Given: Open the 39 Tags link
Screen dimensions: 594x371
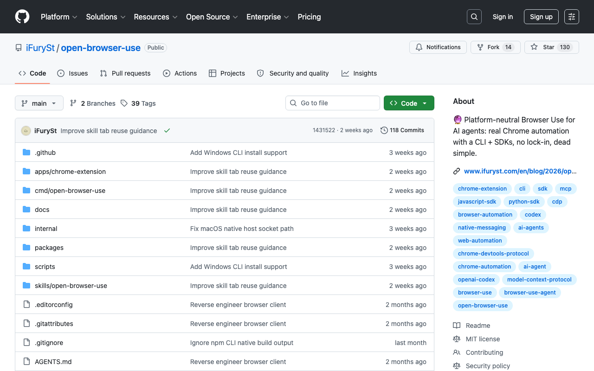Looking at the screenshot, I should pos(138,103).
